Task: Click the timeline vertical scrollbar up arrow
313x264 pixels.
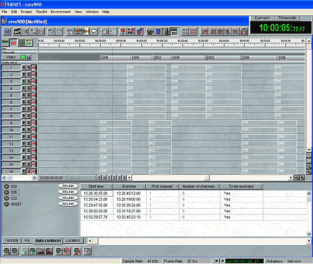Action: tap(309, 41)
